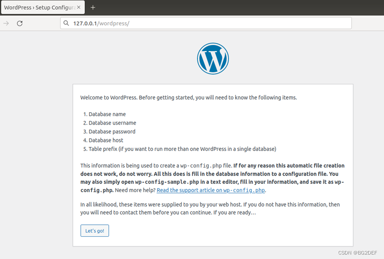This screenshot has width=384, height=259.
Task: Click the Database username list item
Action: [x=112, y=123]
